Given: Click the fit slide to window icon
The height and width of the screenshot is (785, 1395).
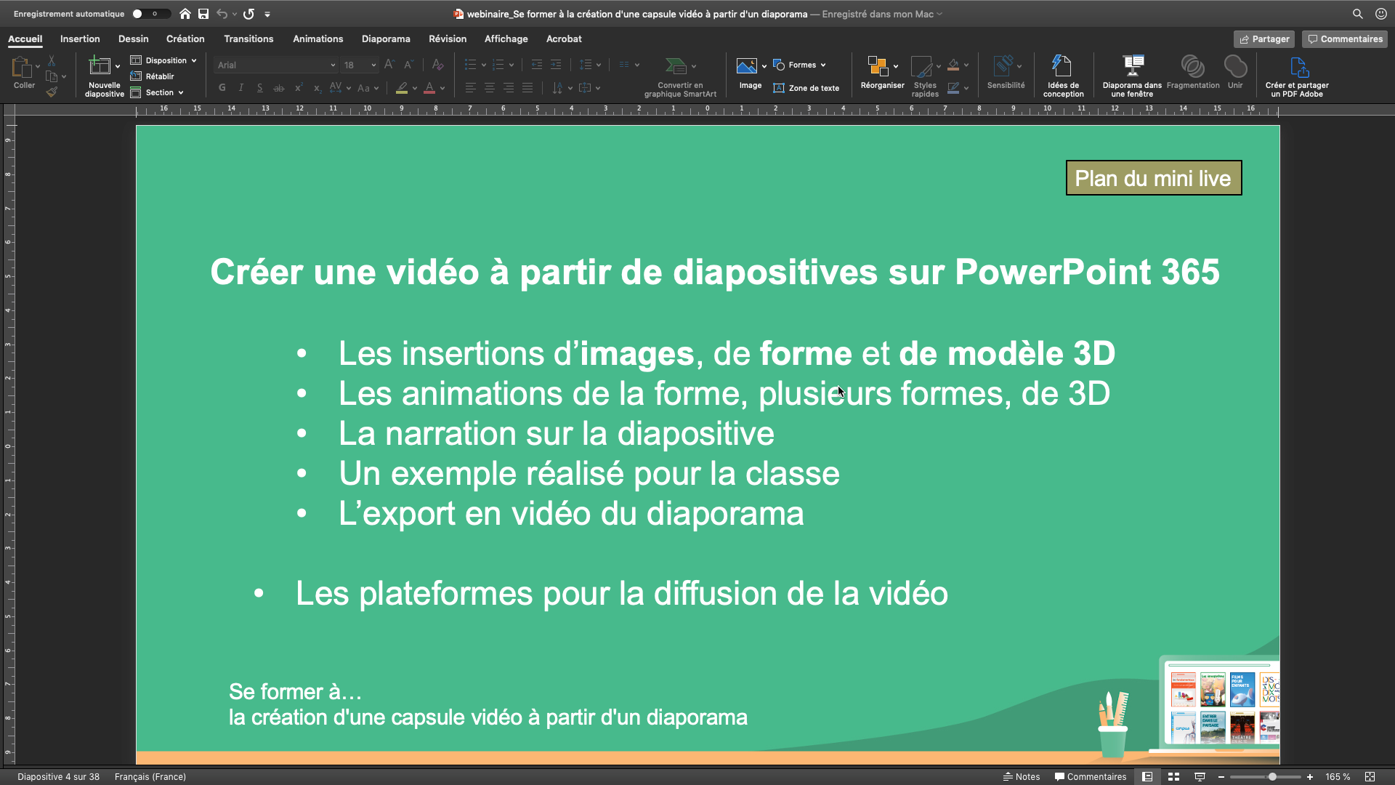Looking at the screenshot, I should 1370,776.
